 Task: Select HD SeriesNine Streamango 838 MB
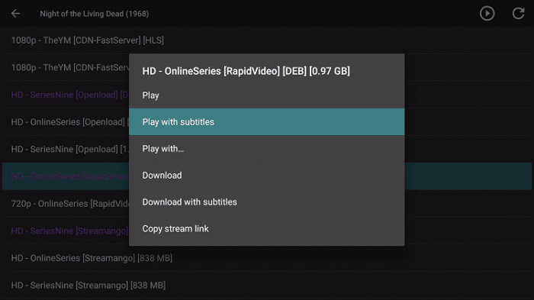pyautogui.click(x=267, y=285)
